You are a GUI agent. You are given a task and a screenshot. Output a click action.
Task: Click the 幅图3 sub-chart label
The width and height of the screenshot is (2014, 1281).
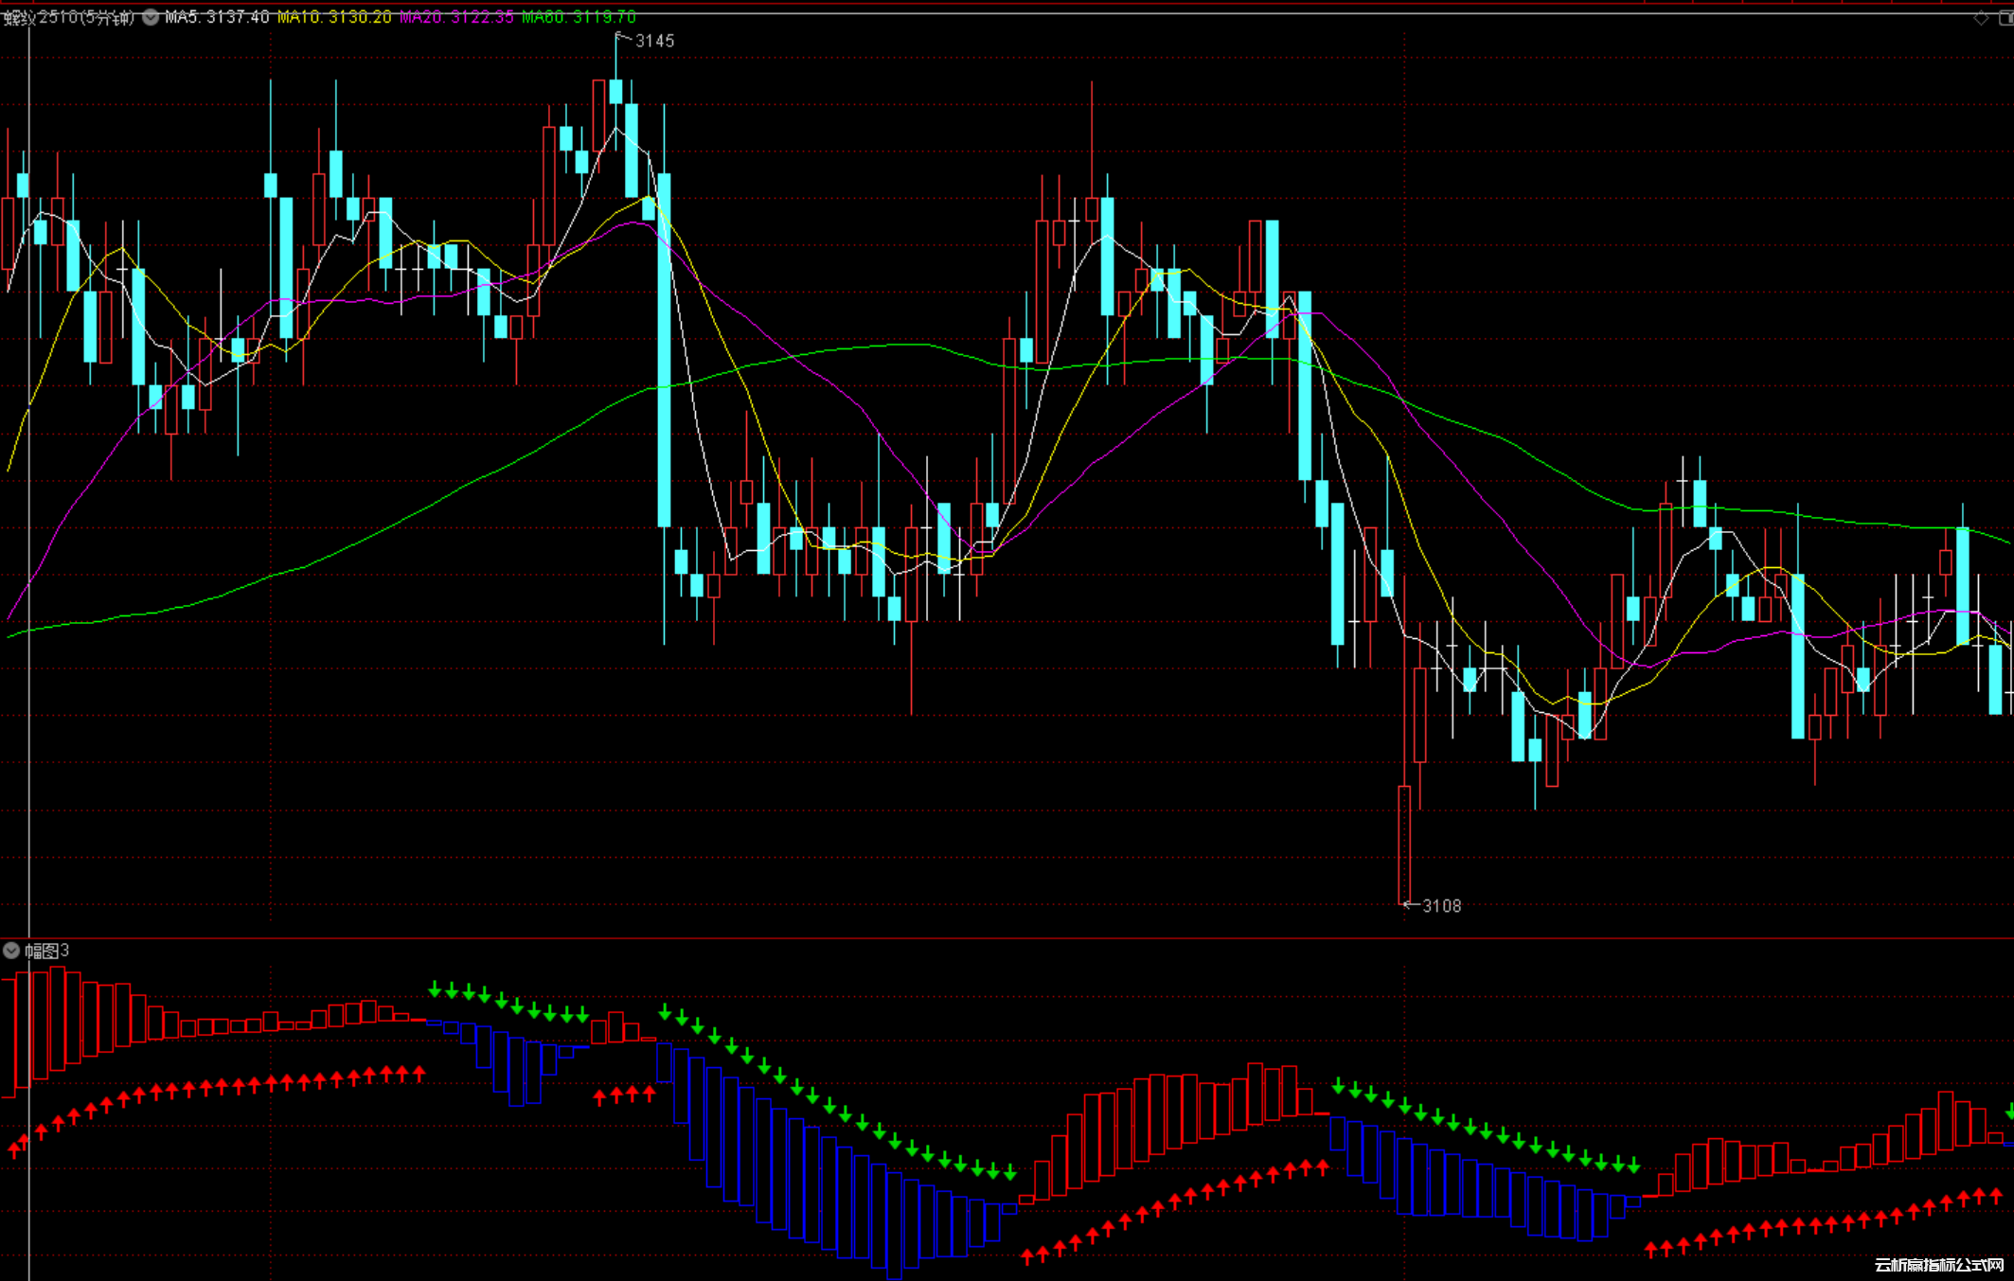[x=46, y=951]
